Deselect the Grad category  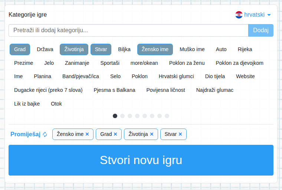20,49
